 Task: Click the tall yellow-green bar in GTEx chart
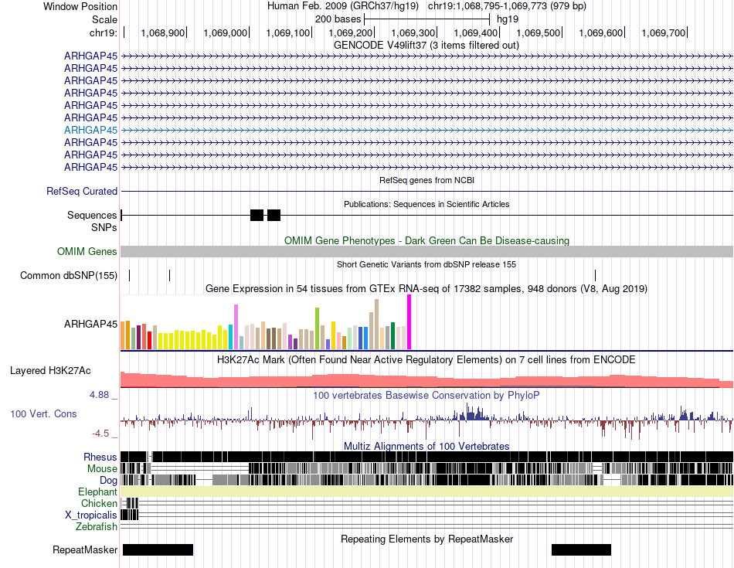click(x=317, y=328)
